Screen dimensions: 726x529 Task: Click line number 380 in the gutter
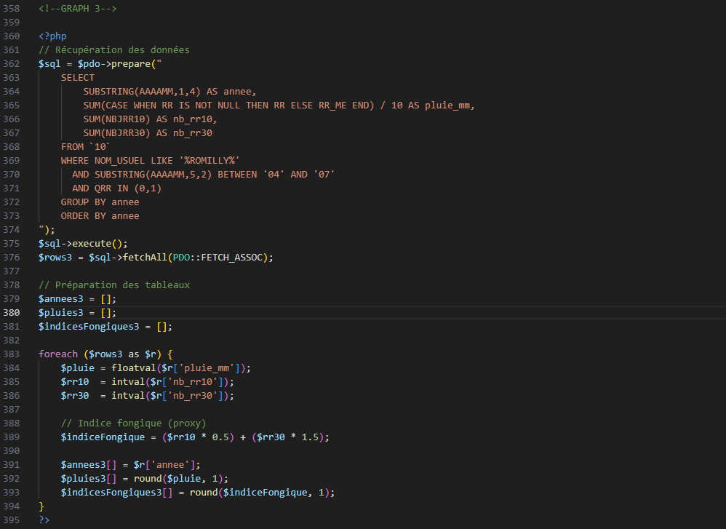(x=12, y=312)
